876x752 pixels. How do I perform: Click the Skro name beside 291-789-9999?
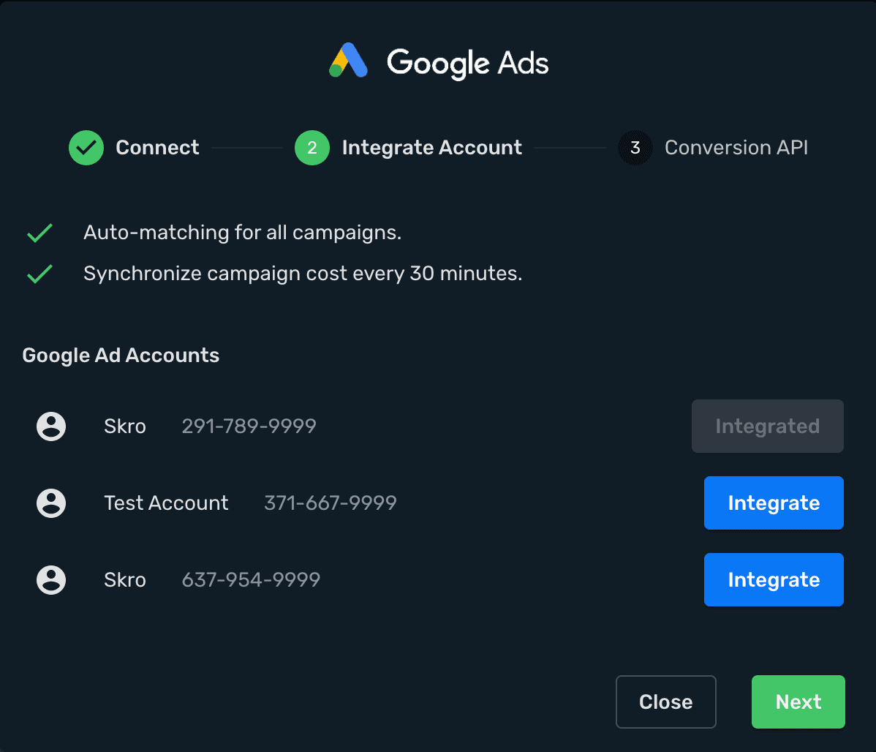click(125, 426)
